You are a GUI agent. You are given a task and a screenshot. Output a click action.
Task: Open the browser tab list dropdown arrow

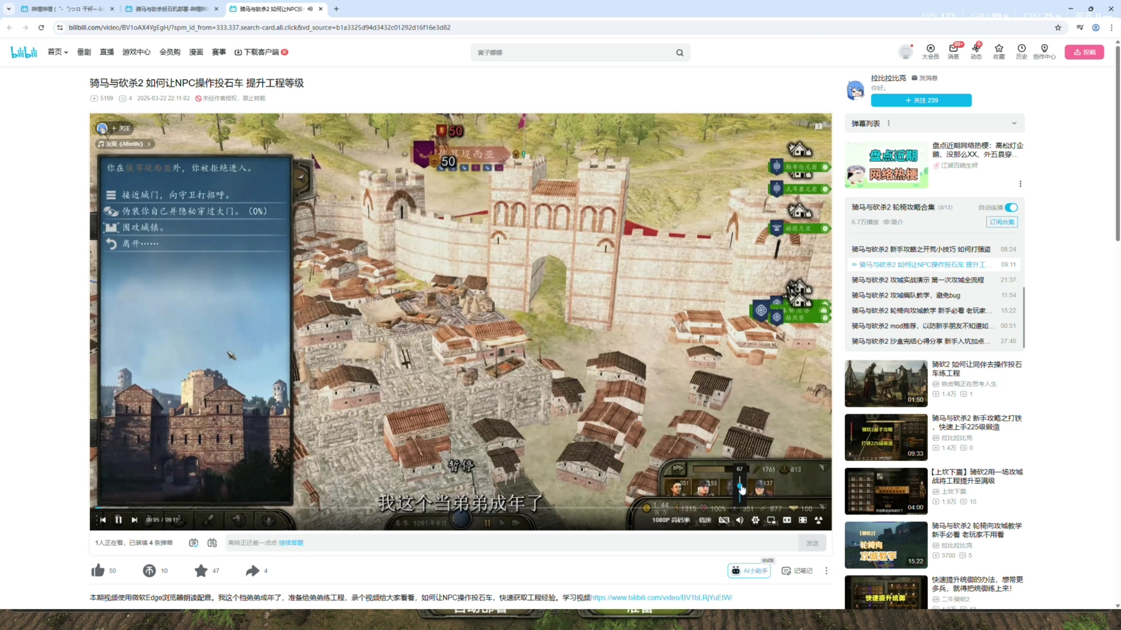tap(9, 9)
